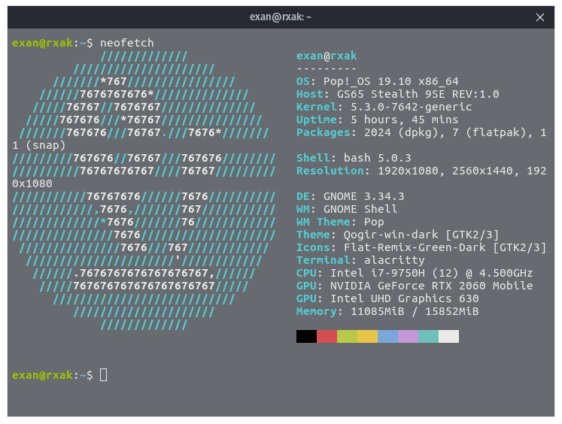Image resolution: width=562 pixels, height=424 pixels.
Task: Click the WM Theme value 'Pop'
Action: click(x=374, y=222)
